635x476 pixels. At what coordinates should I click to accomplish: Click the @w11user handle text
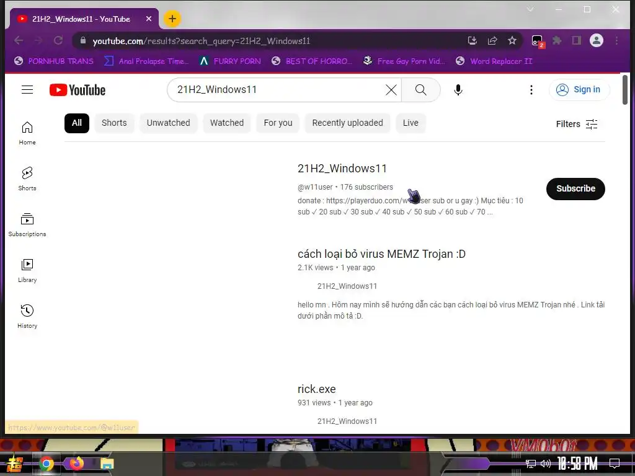(x=315, y=187)
